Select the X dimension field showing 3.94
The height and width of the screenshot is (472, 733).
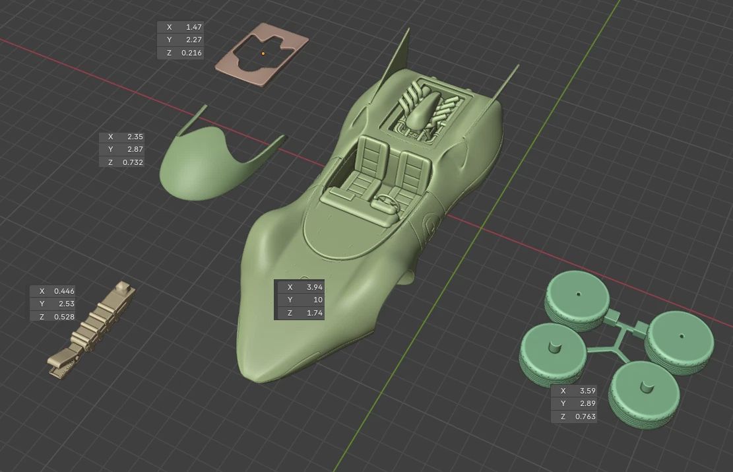(301, 287)
